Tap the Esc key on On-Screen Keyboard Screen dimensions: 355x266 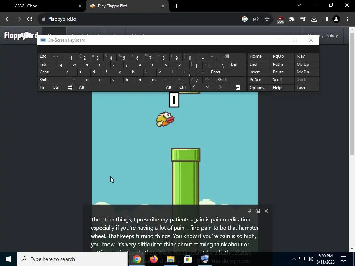pyautogui.click(x=44, y=56)
